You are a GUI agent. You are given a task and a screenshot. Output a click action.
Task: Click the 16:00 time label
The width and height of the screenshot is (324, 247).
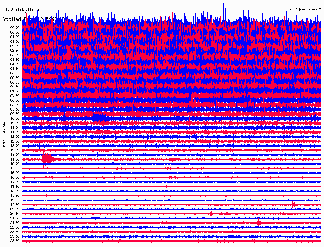click(x=15, y=173)
